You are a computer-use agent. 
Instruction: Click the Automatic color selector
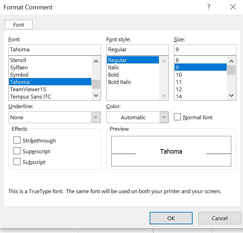133,117
